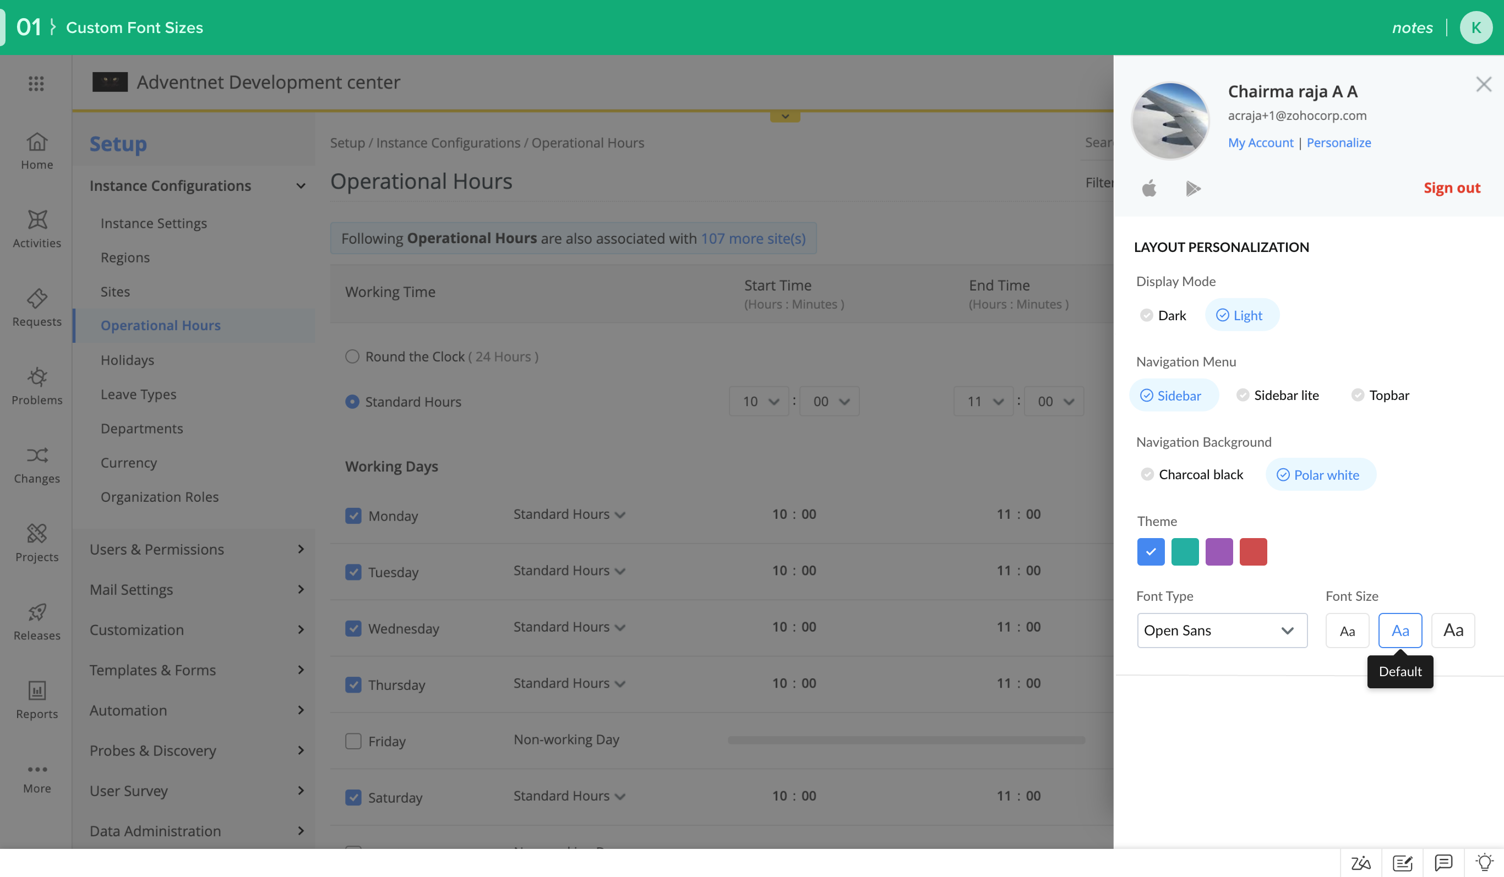
Task: Choose Sidebar lite navigation menu
Action: tap(1278, 395)
